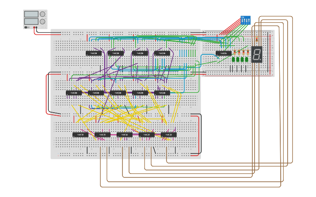
Task: Select the seven-segment display
Action: [x=257, y=54]
